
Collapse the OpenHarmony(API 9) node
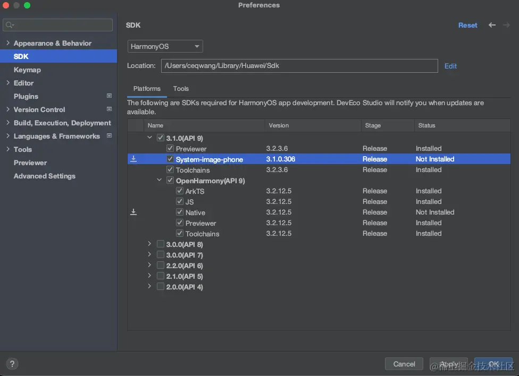click(160, 181)
